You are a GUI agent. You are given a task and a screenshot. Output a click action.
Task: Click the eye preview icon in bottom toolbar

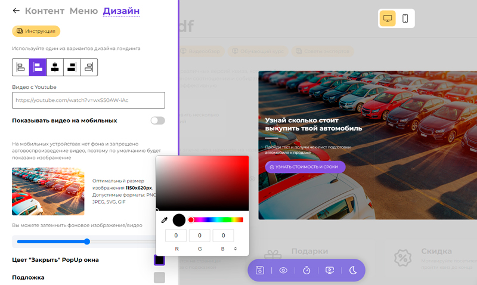click(283, 270)
